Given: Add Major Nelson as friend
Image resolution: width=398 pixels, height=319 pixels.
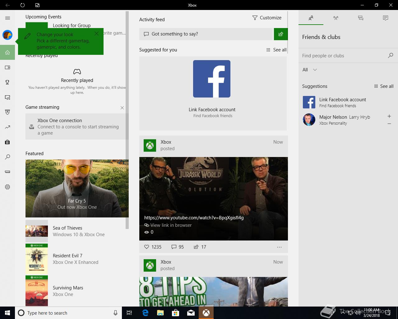Looking at the screenshot, I should (x=389, y=116).
